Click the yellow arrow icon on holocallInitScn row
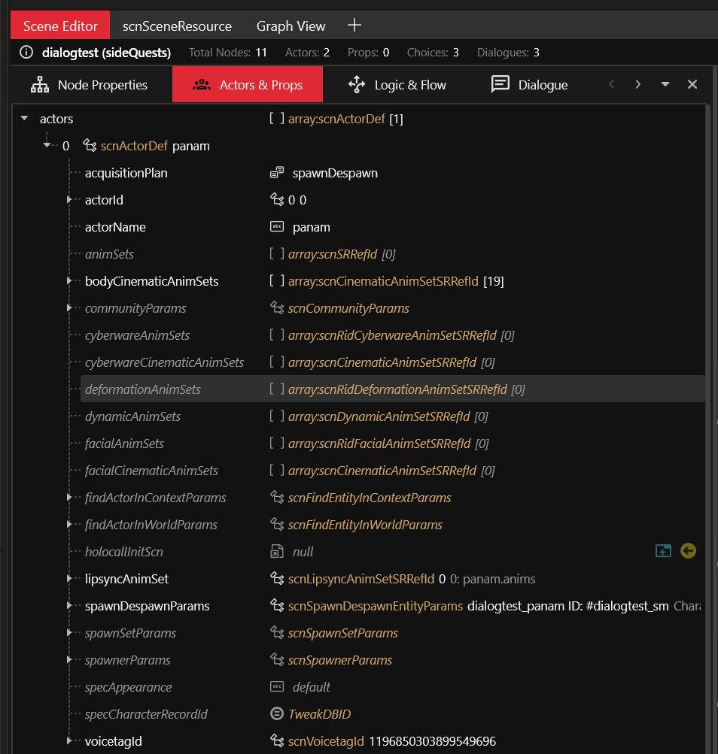The width and height of the screenshot is (718, 754). tap(687, 551)
